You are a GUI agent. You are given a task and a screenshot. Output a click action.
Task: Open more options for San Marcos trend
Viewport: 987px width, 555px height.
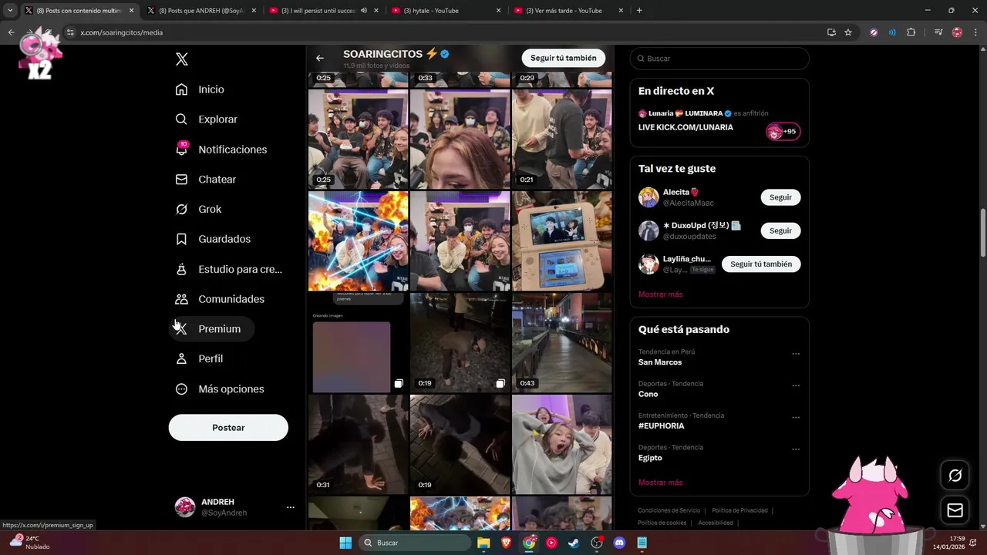(796, 354)
